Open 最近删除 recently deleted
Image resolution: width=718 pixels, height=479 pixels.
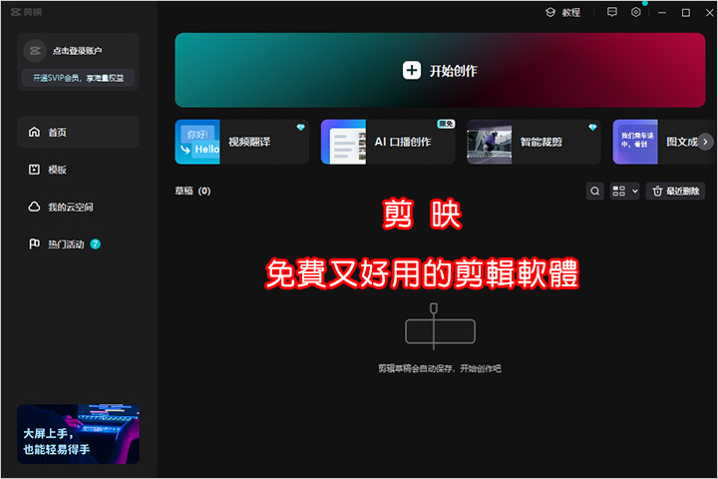(x=675, y=192)
